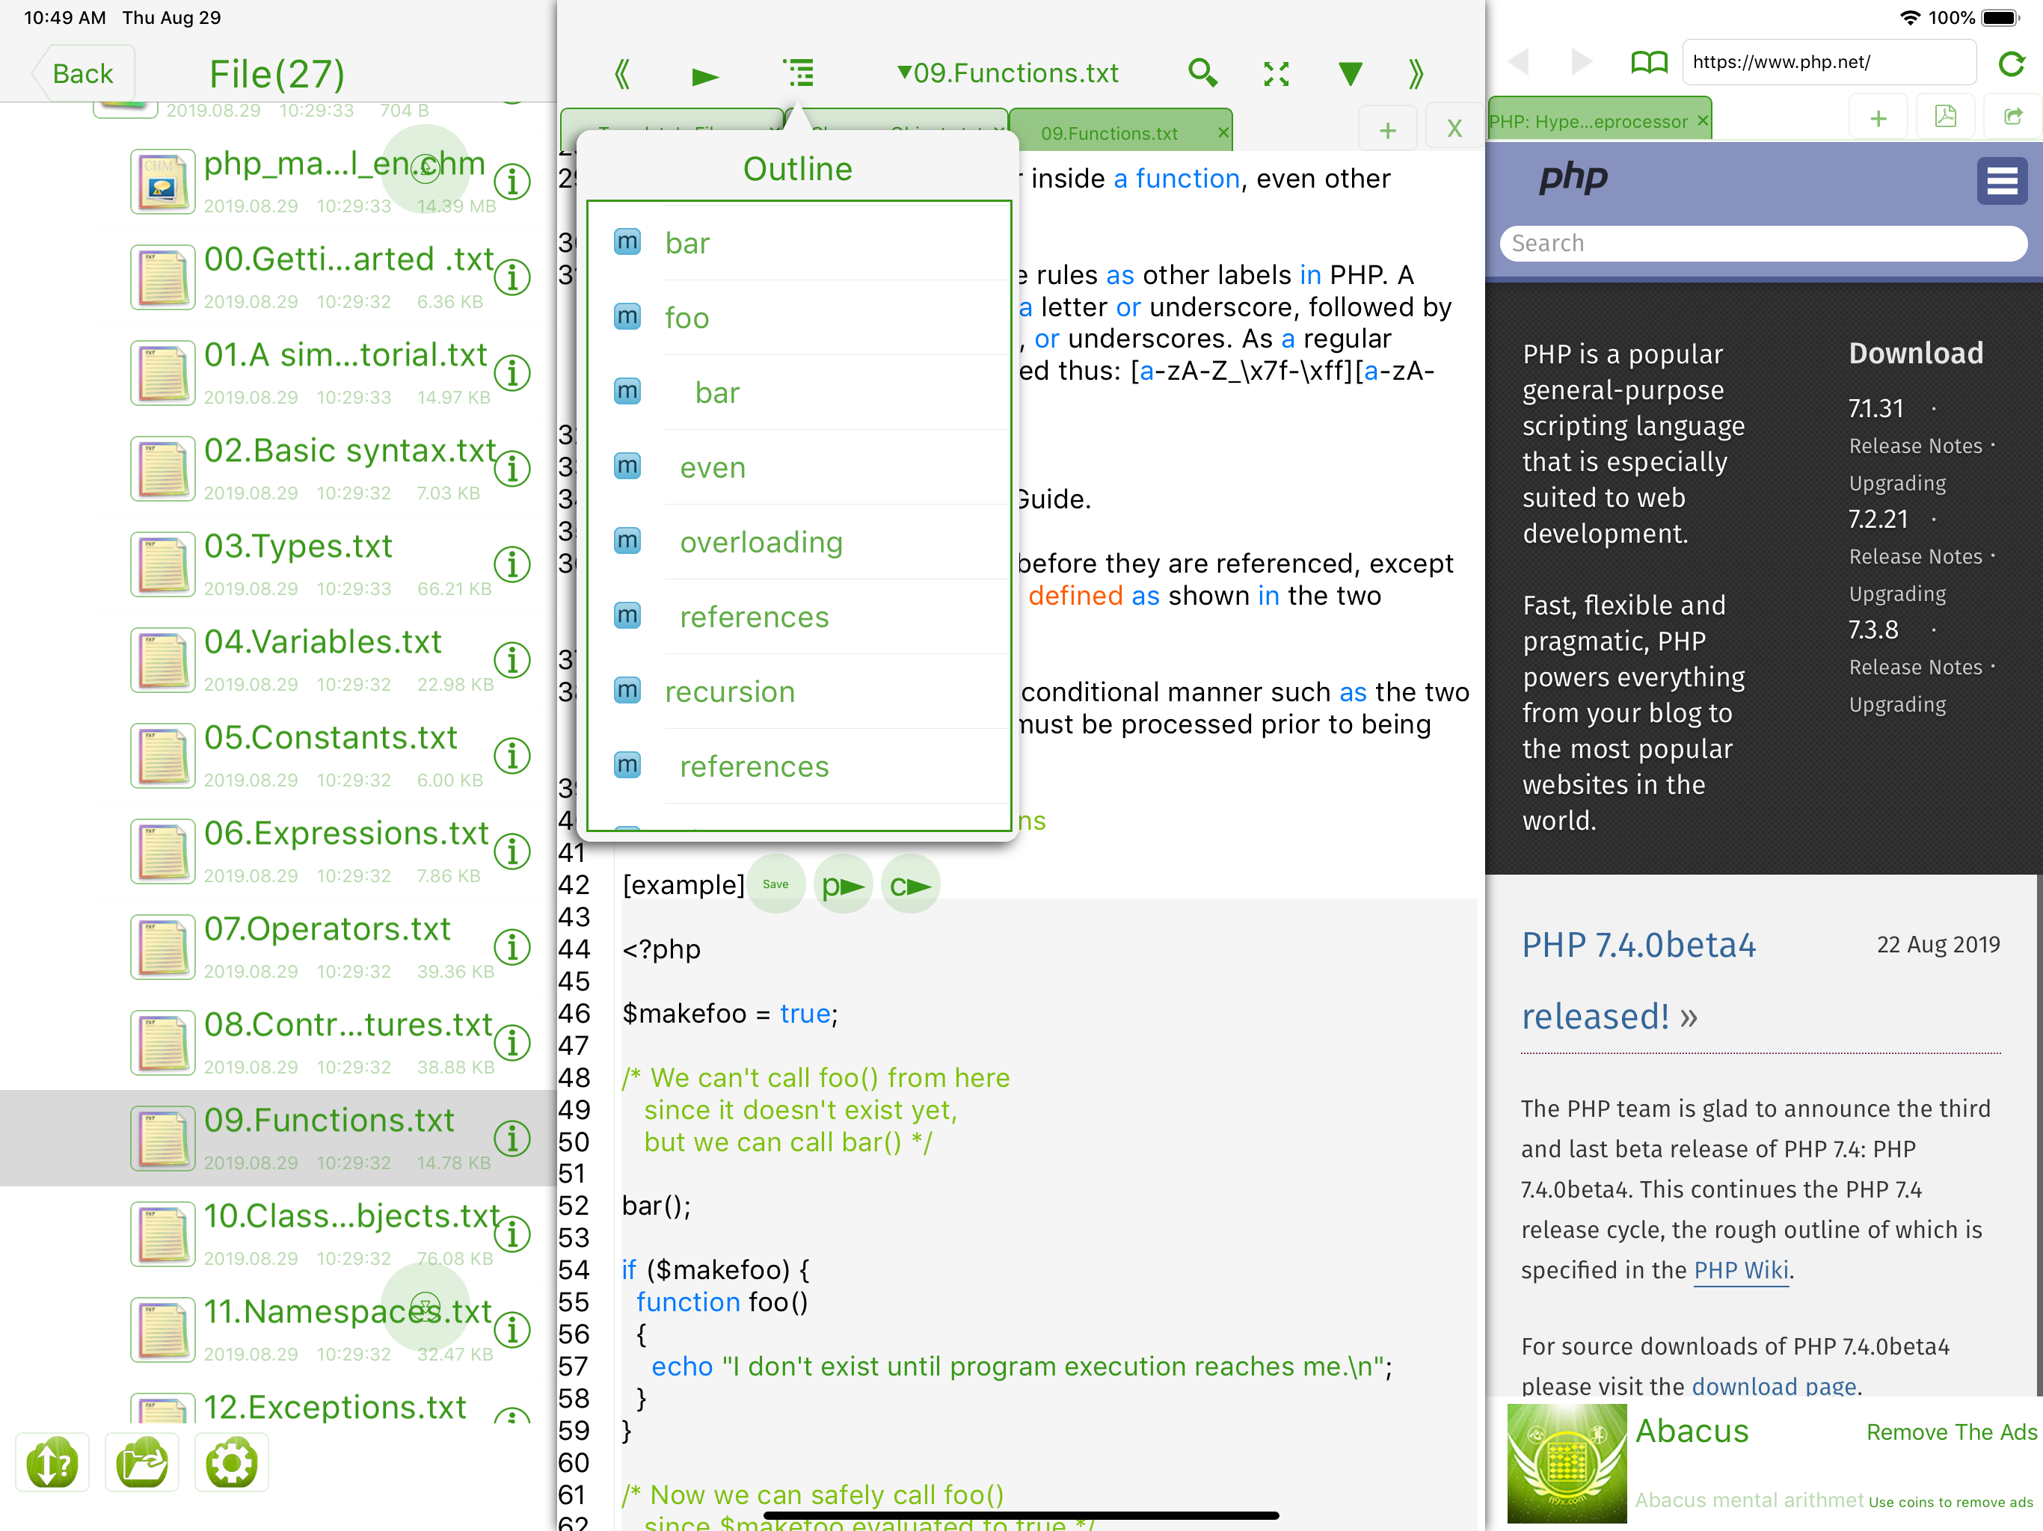Reload the php.net page
Viewport: 2043px width, 1531px height.
click(x=2011, y=63)
